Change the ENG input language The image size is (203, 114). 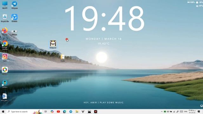click(x=186, y=111)
